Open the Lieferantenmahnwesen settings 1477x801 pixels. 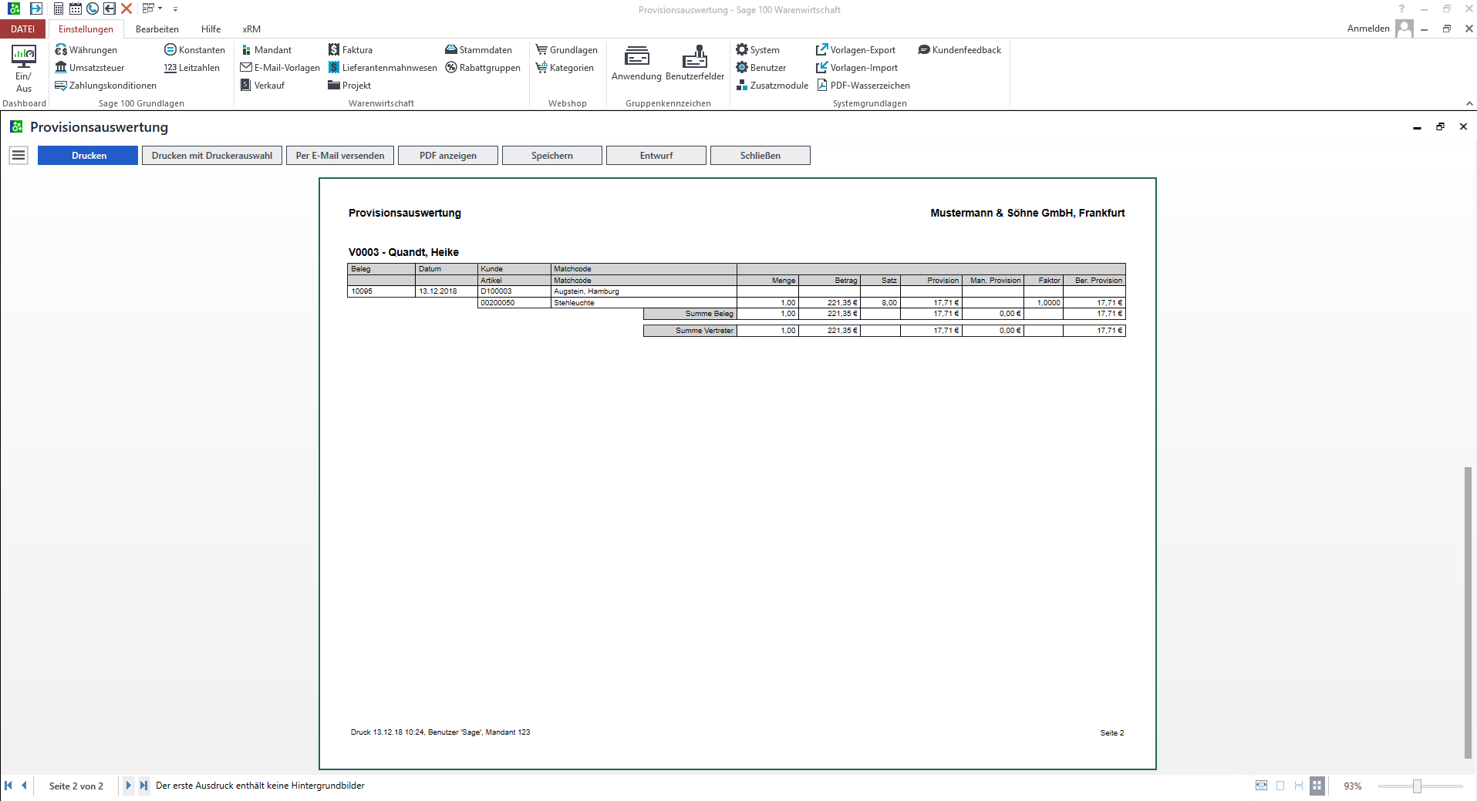pos(383,68)
